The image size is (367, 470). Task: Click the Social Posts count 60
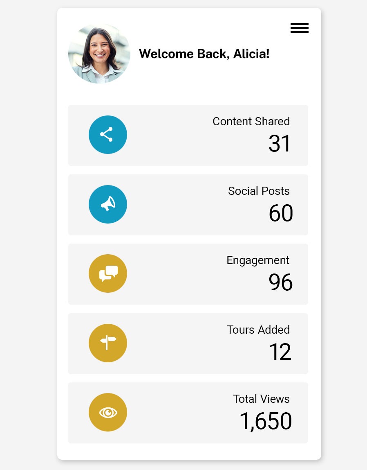click(281, 213)
